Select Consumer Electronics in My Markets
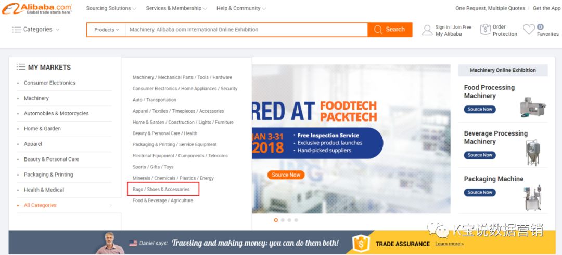 pos(49,83)
